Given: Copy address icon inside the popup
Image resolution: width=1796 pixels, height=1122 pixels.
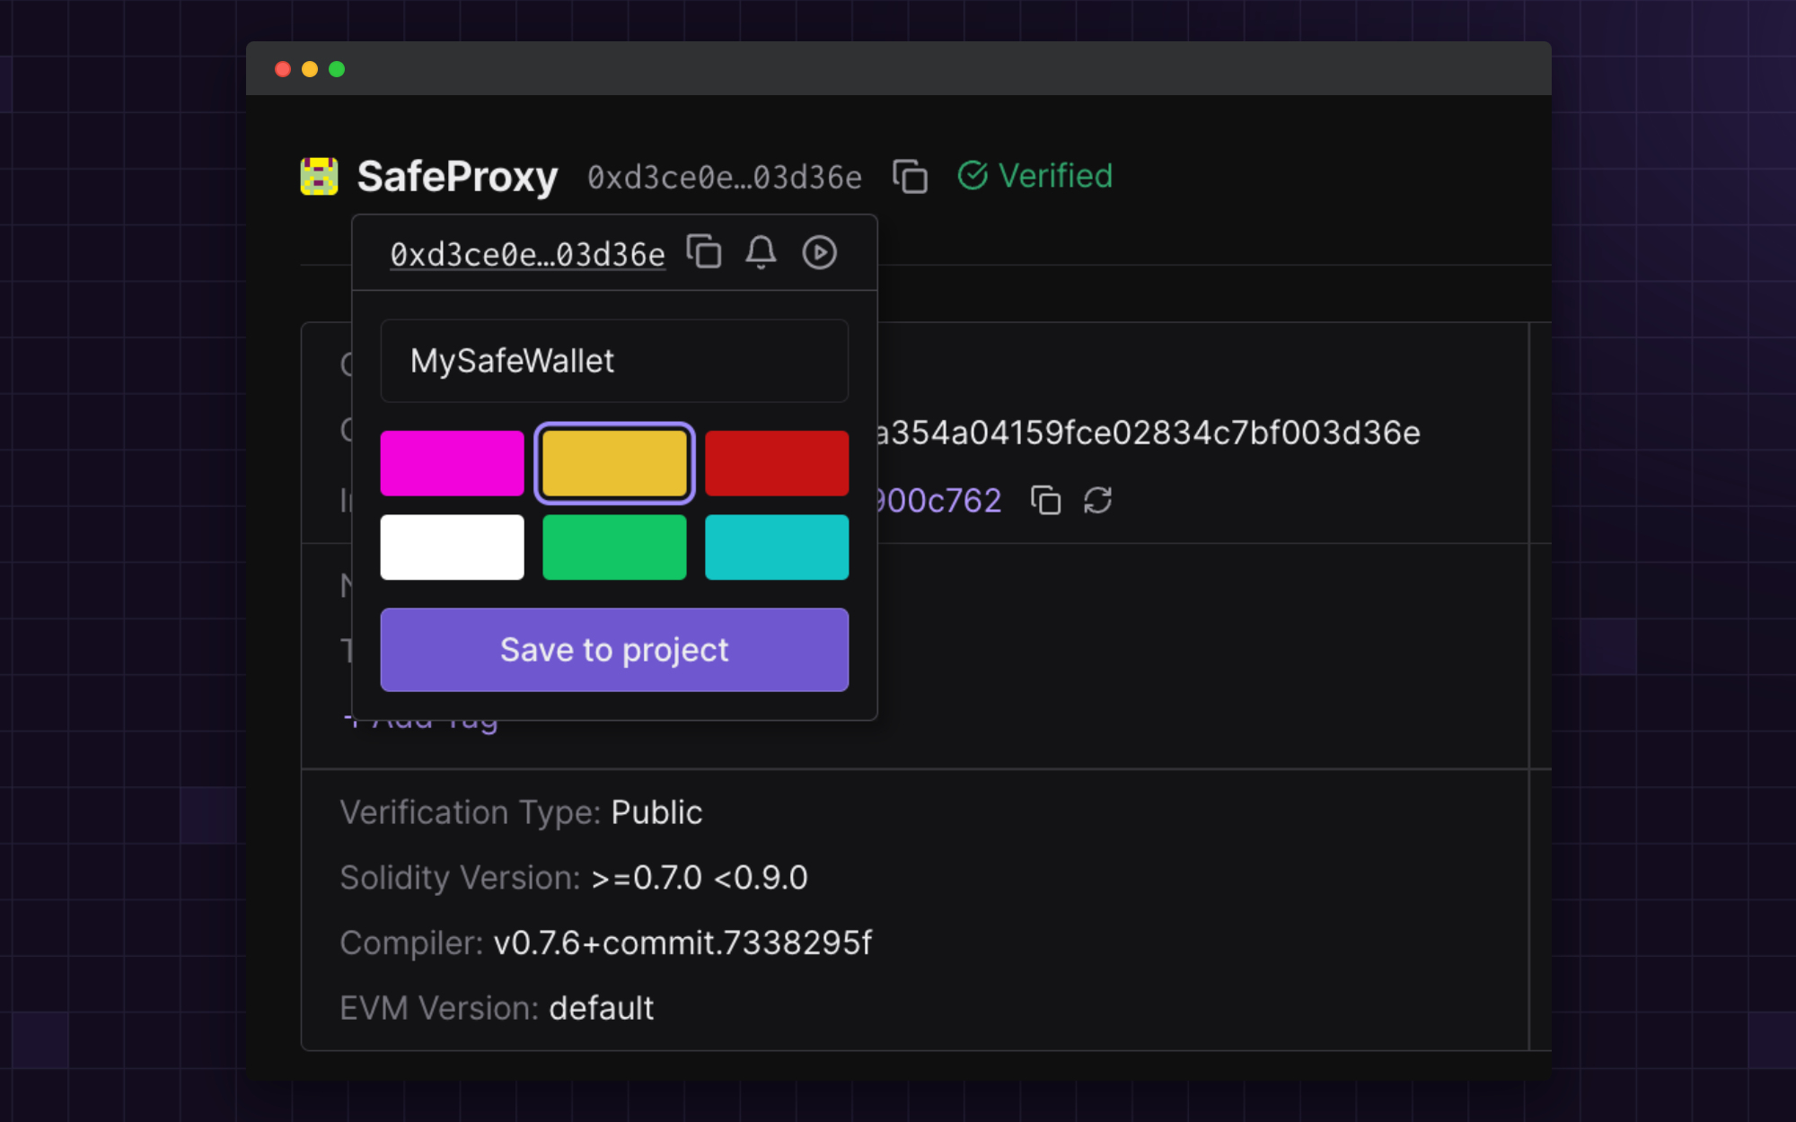Looking at the screenshot, I should point(704,252).
